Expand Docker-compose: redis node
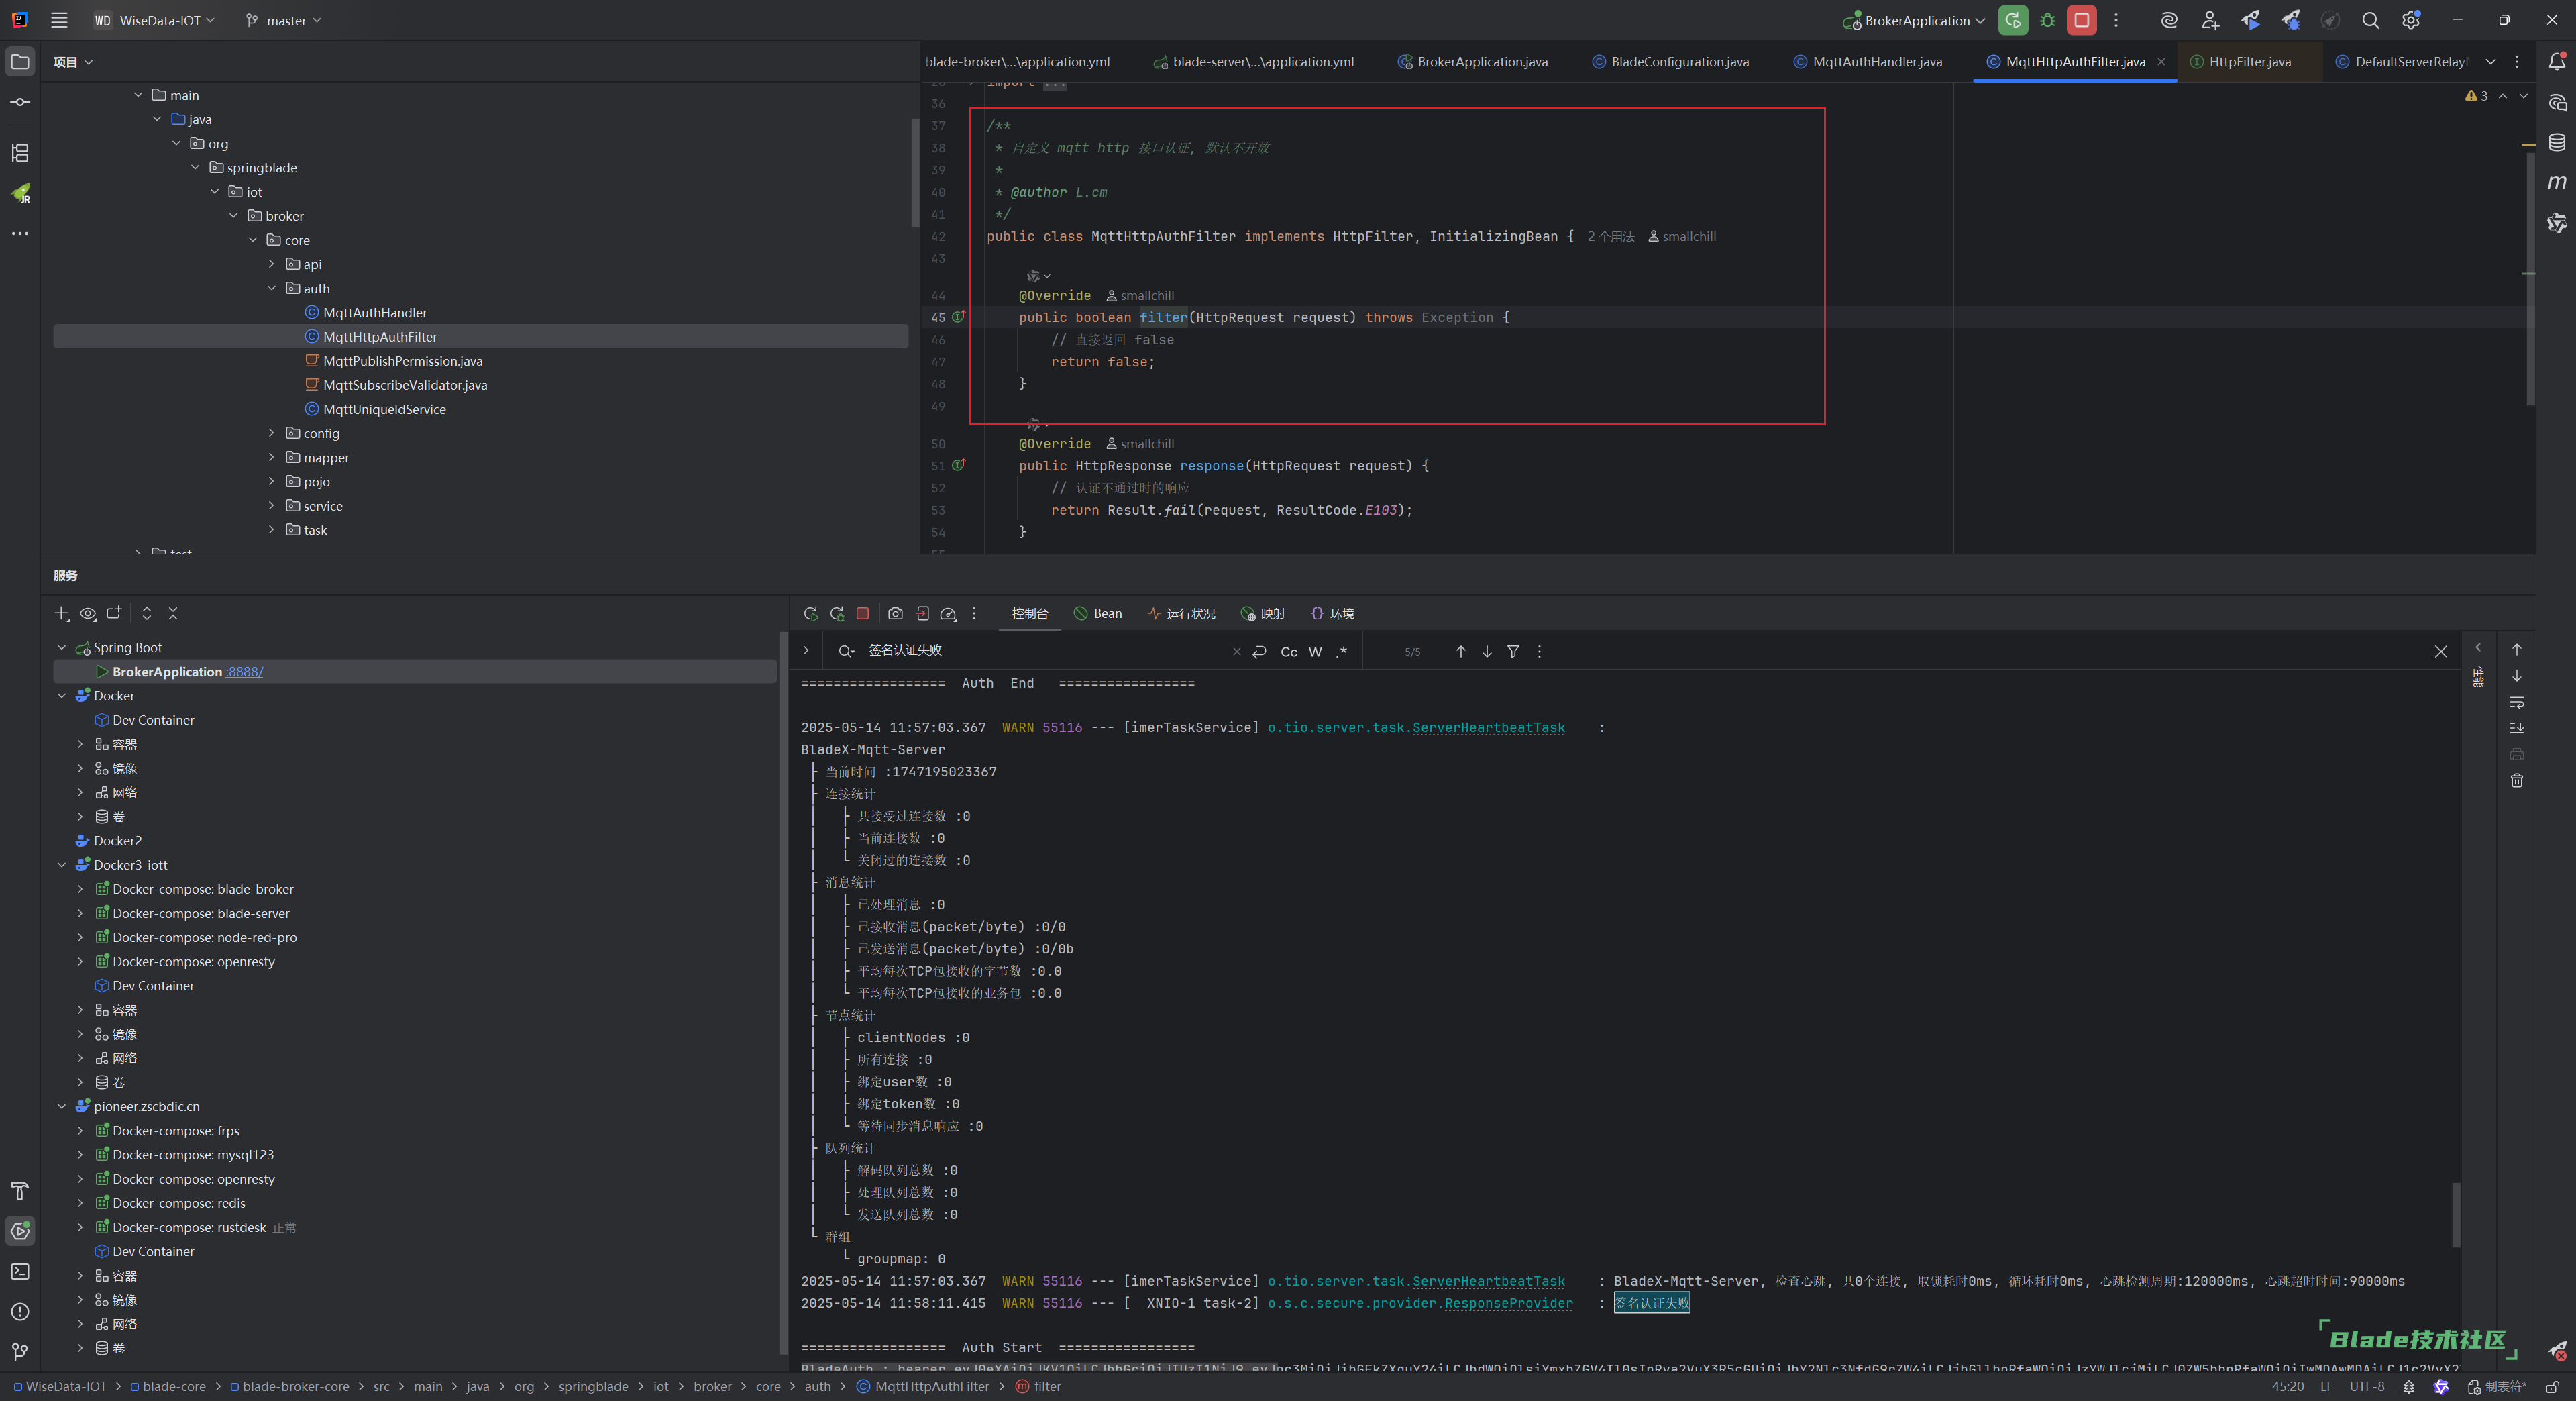The image size is (2576, 1401). point(81,1203)
